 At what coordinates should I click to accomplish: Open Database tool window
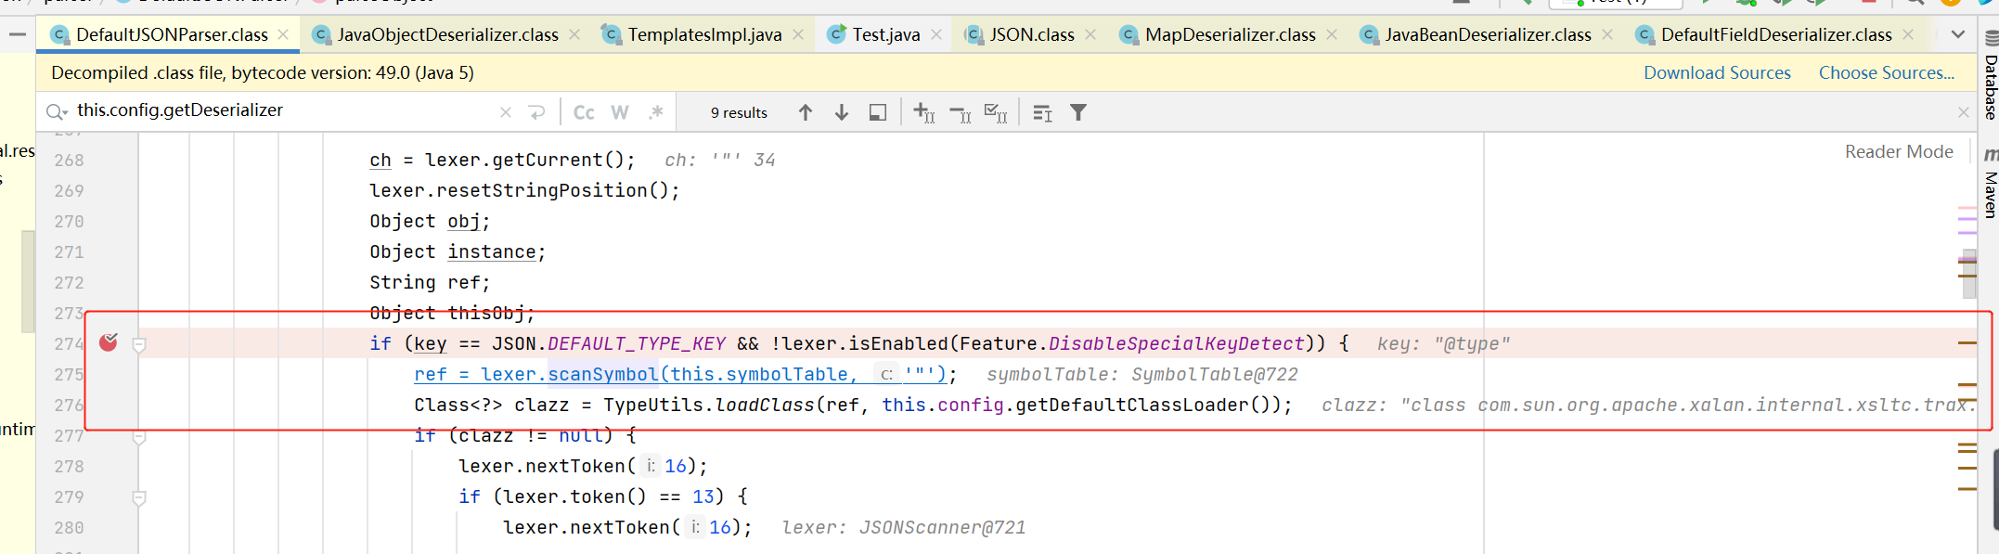1990,77
